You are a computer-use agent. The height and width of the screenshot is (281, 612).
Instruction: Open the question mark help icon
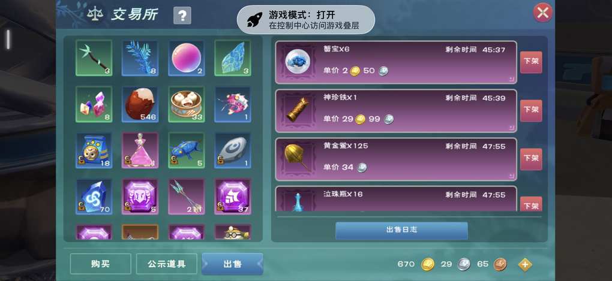pyautogui.click(x=182, y=16)
